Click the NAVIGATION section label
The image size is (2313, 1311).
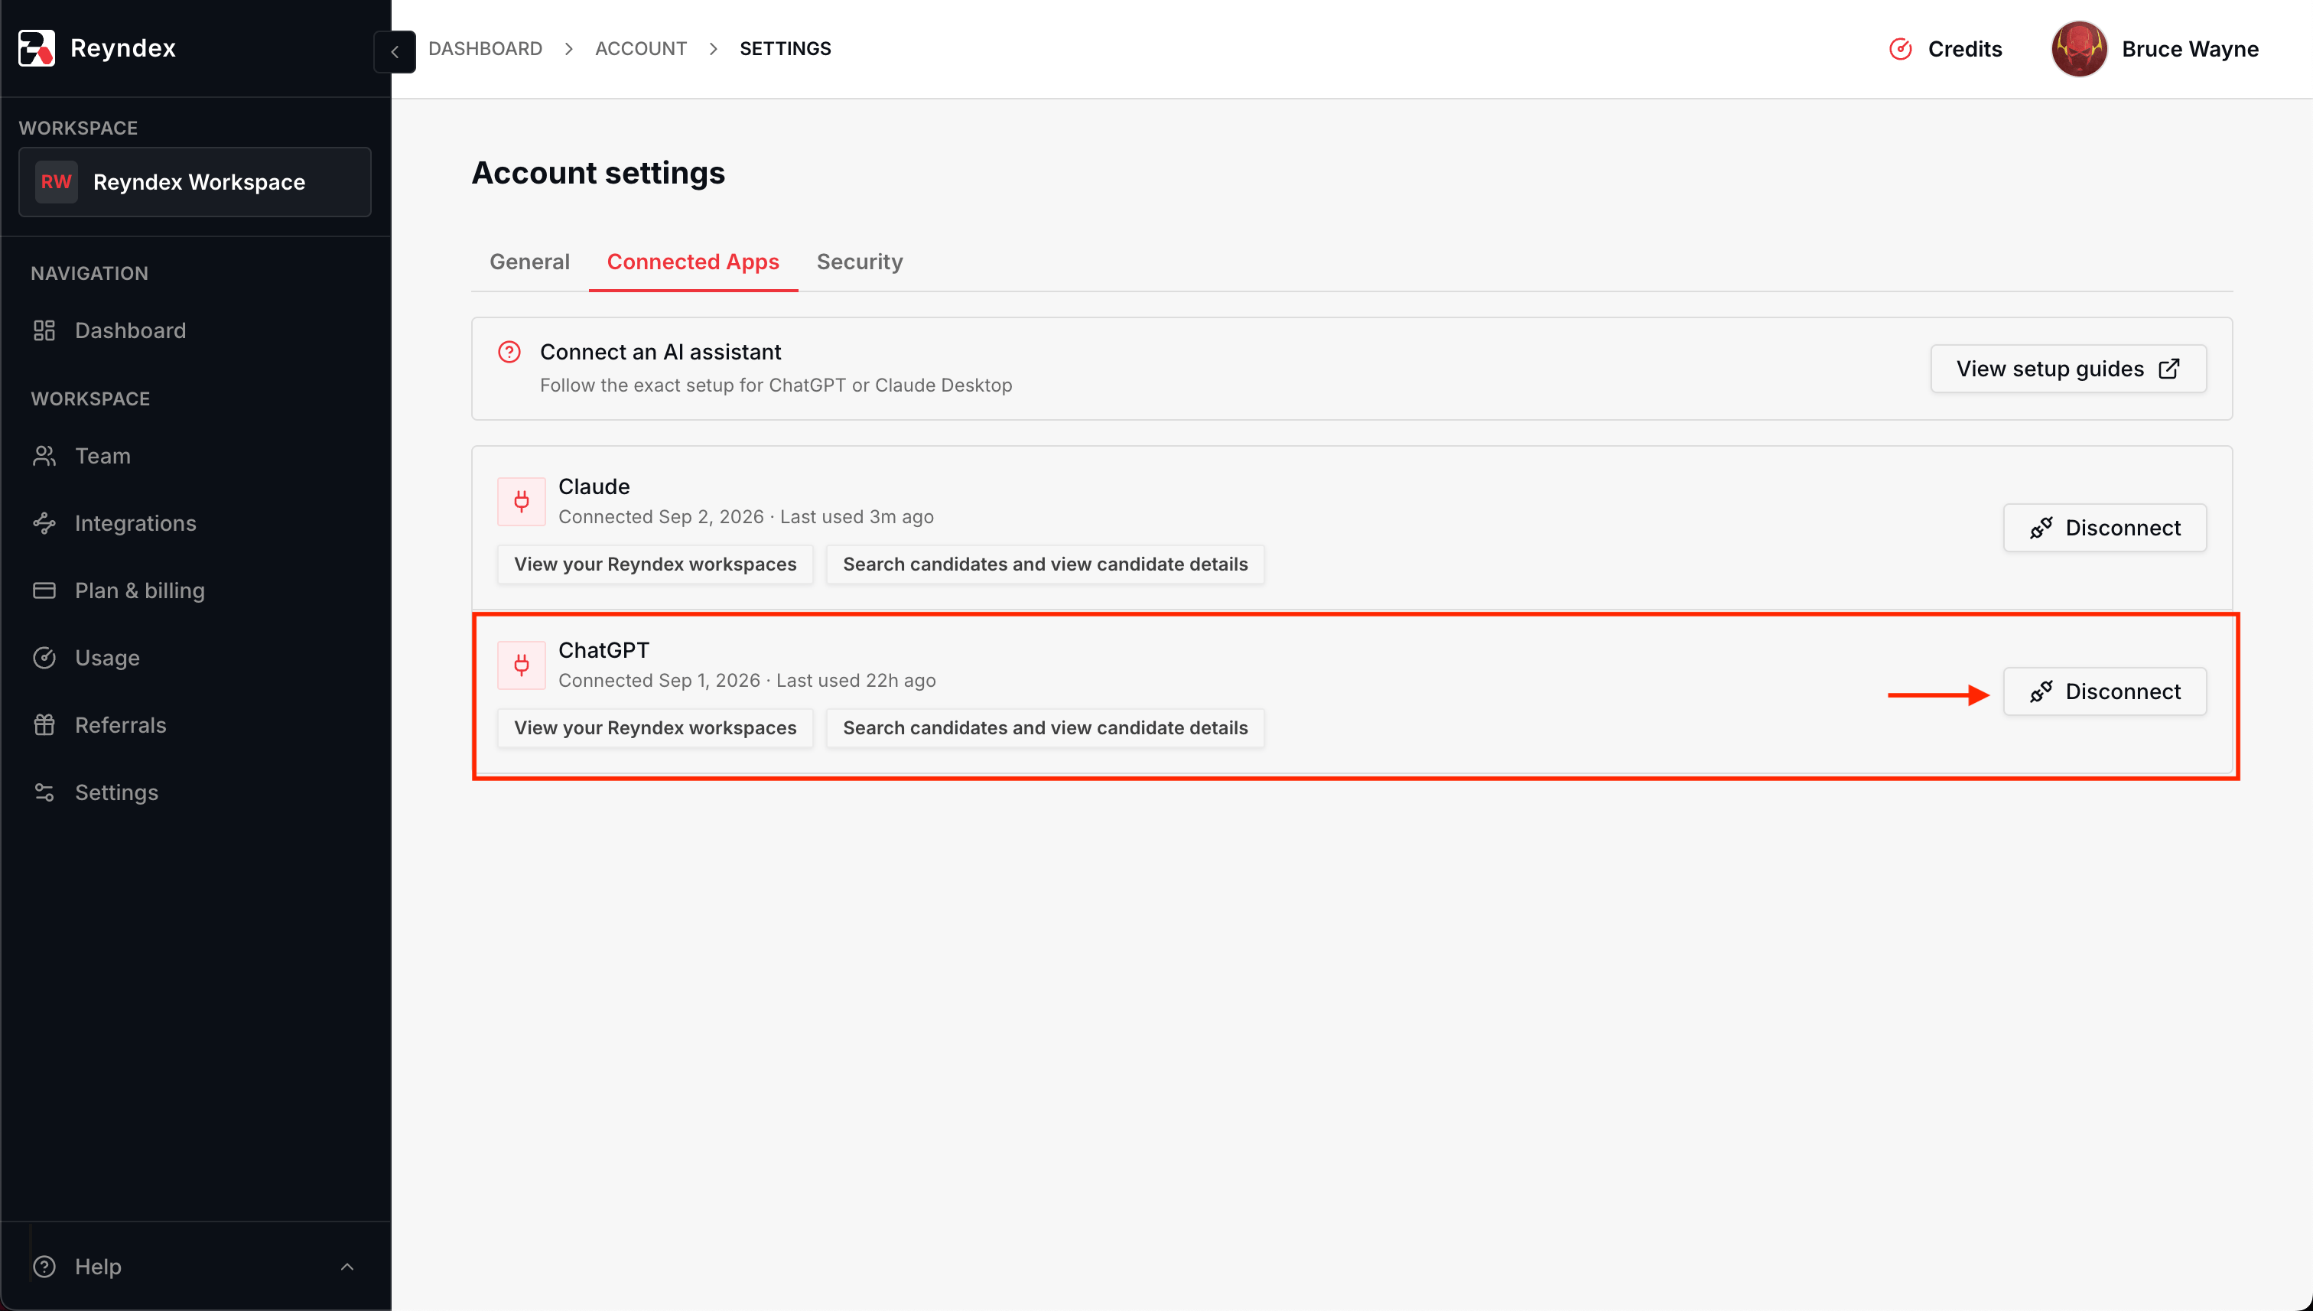tap(89, 274)
